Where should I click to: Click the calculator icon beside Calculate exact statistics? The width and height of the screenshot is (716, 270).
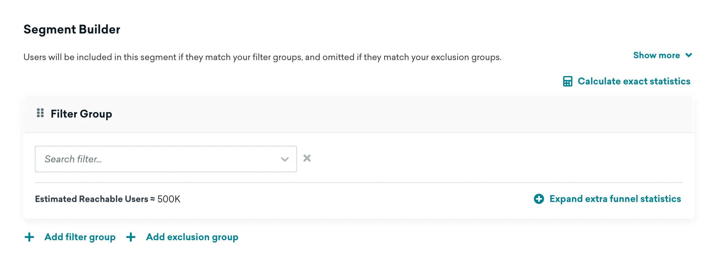click(567, 81)
